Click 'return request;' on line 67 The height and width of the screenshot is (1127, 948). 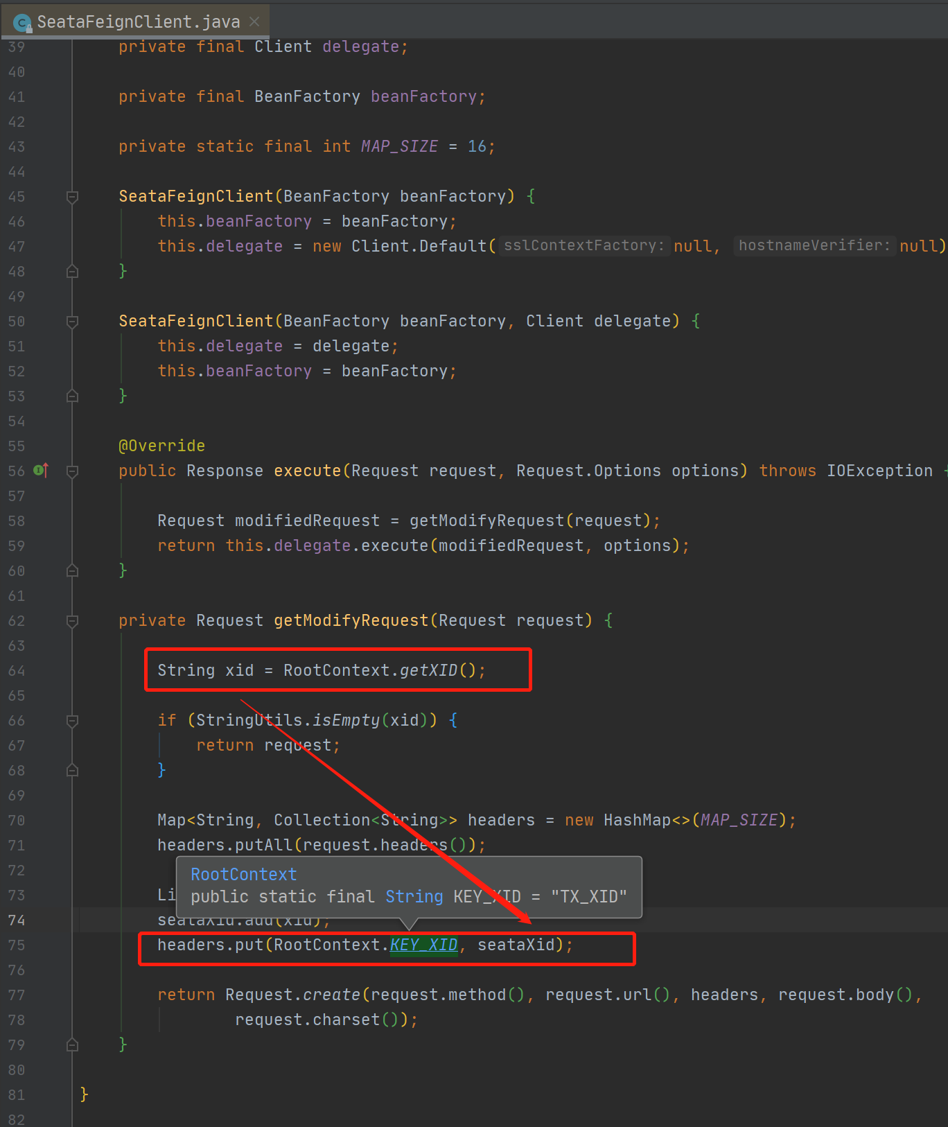(268, 745)
